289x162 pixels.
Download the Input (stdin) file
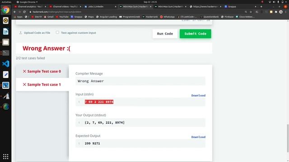(198, 95)
